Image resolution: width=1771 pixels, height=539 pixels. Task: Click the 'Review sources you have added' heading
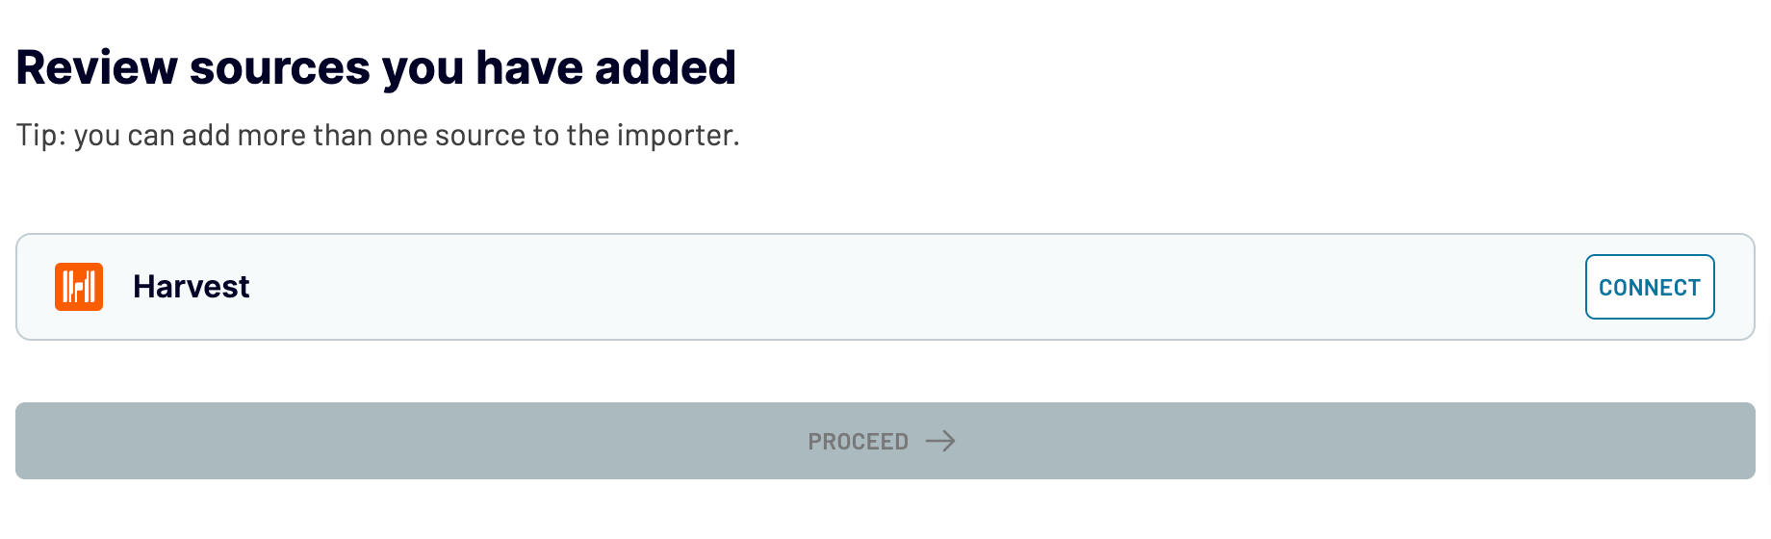click(x=376, y=67)
